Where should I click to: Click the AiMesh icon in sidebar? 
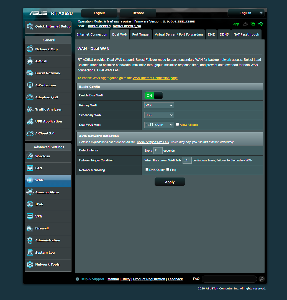(30, 61)
